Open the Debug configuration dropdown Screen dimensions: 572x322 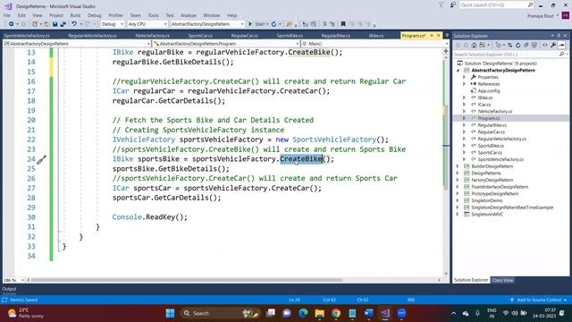tap(113, 24)
